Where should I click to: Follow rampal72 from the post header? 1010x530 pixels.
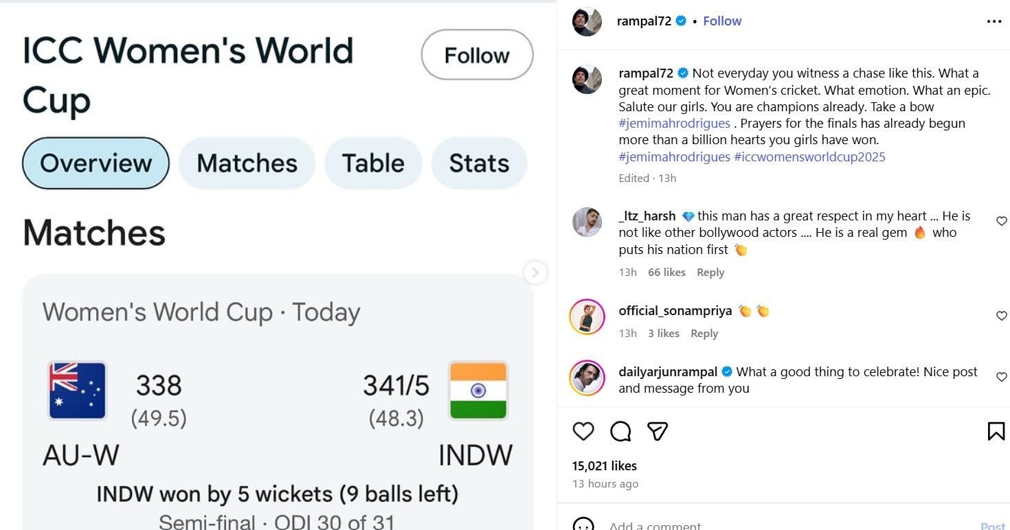[722, 21]
